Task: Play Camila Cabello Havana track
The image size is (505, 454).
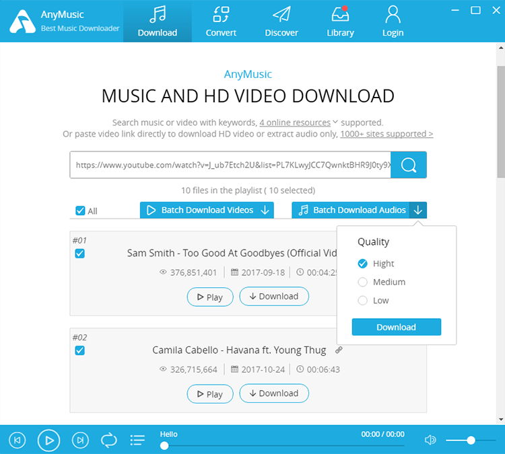Action: 210,394
